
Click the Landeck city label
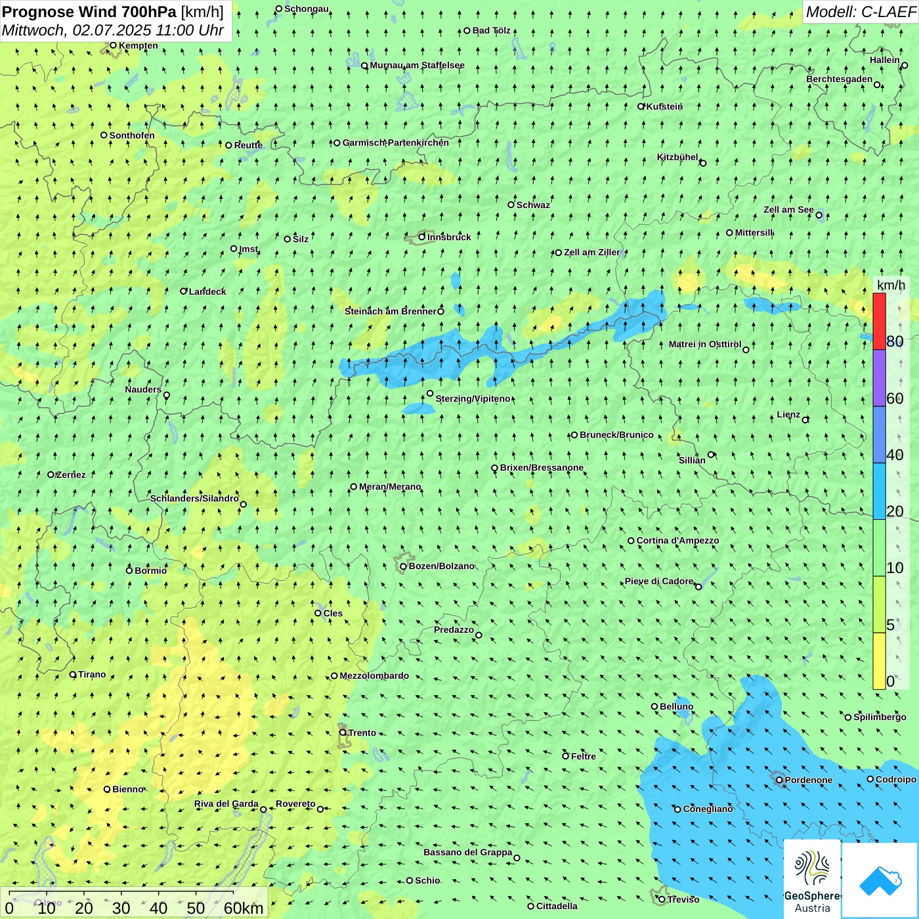pos(207,291)
